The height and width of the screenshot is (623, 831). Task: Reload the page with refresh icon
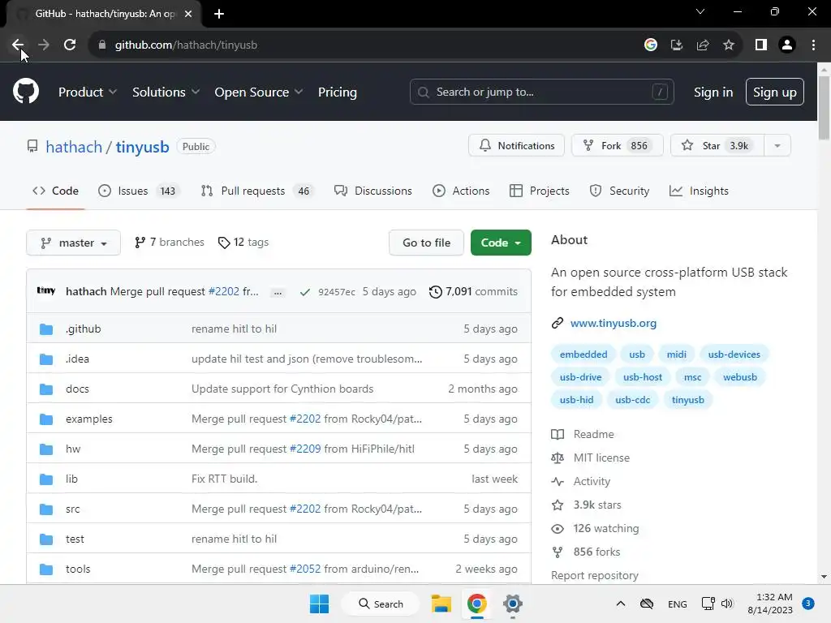click(70, 45)
